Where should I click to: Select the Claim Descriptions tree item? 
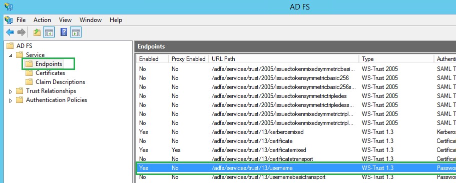click(x=60, y=82)
